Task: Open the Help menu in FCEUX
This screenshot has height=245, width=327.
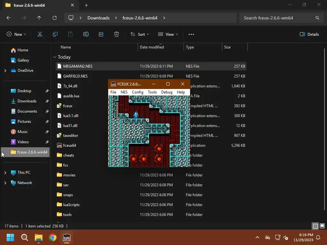Action: pos(181,92)
